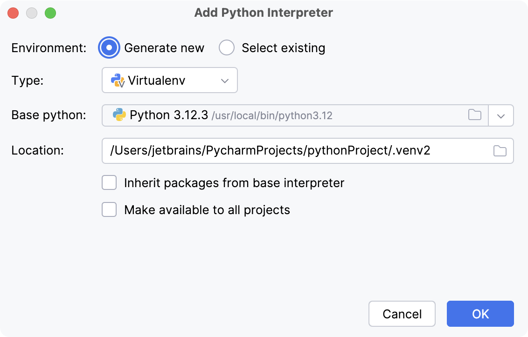
Task: Select the Generate new environment option
Action: point(109,48)
